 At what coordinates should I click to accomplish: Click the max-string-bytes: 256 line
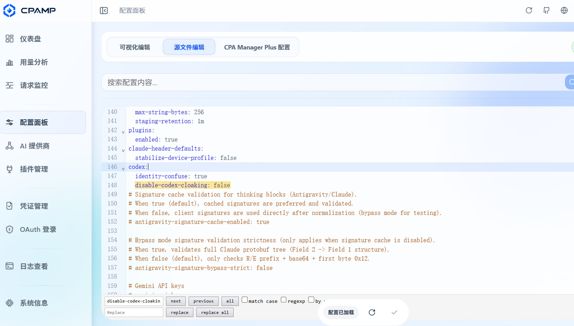[169, 112]
